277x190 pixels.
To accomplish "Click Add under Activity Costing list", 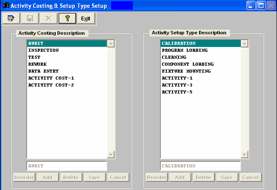I will click(48, 177).
